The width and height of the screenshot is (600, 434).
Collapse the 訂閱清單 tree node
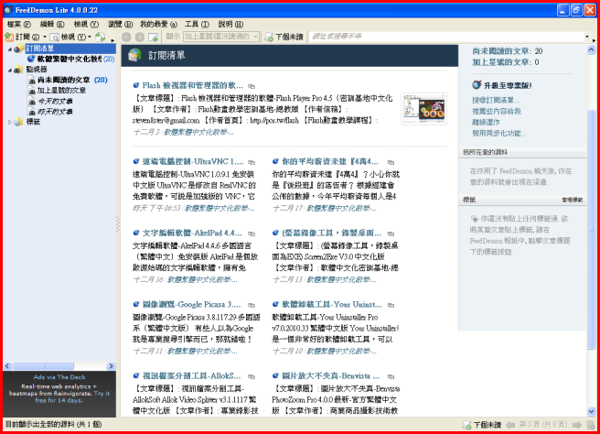pos(10,48)
